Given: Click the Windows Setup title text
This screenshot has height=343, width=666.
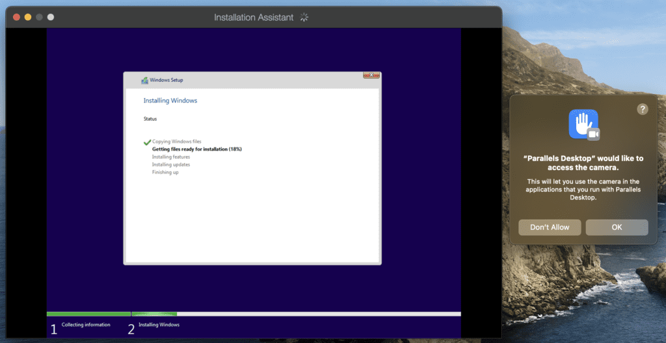Looking at the screenshot, I should coord(166,80).
